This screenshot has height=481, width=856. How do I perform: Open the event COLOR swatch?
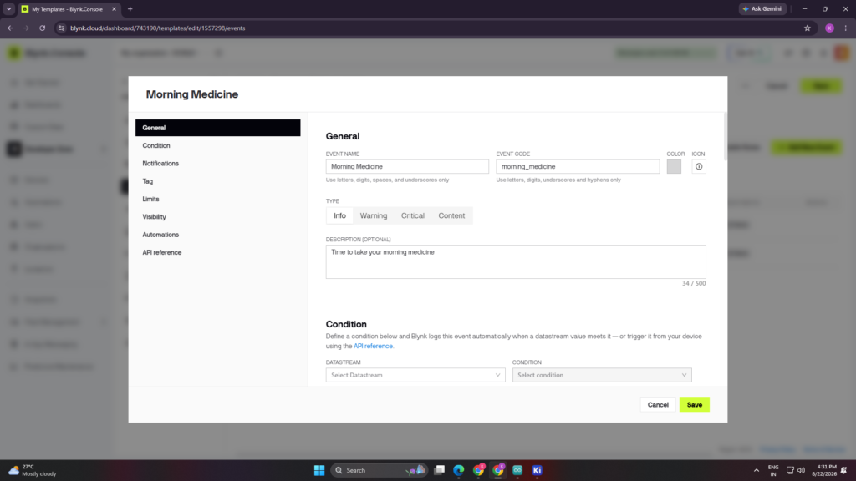(x=674, y=166)
